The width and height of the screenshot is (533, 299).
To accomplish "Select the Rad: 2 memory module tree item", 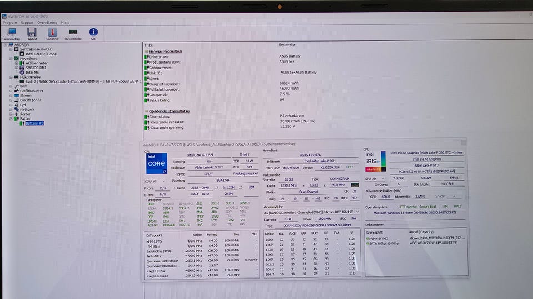I will click(83, 81).
